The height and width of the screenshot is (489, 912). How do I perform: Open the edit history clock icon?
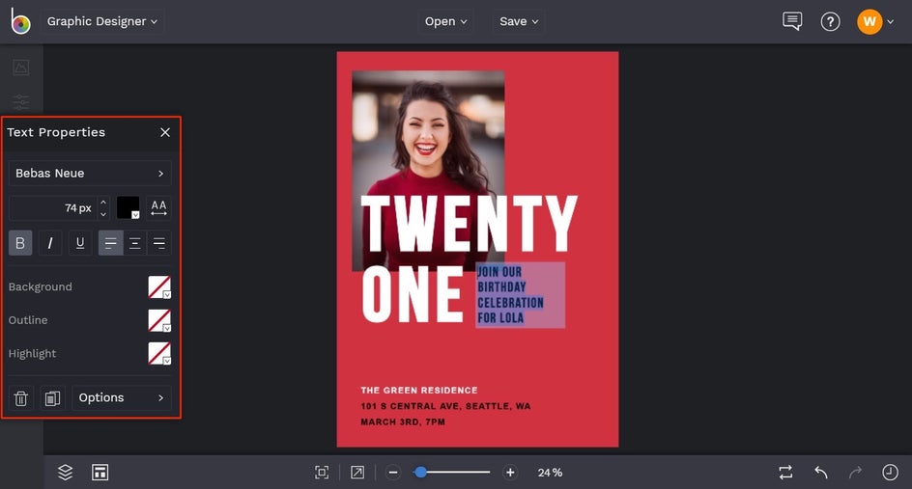pos(890,473)
